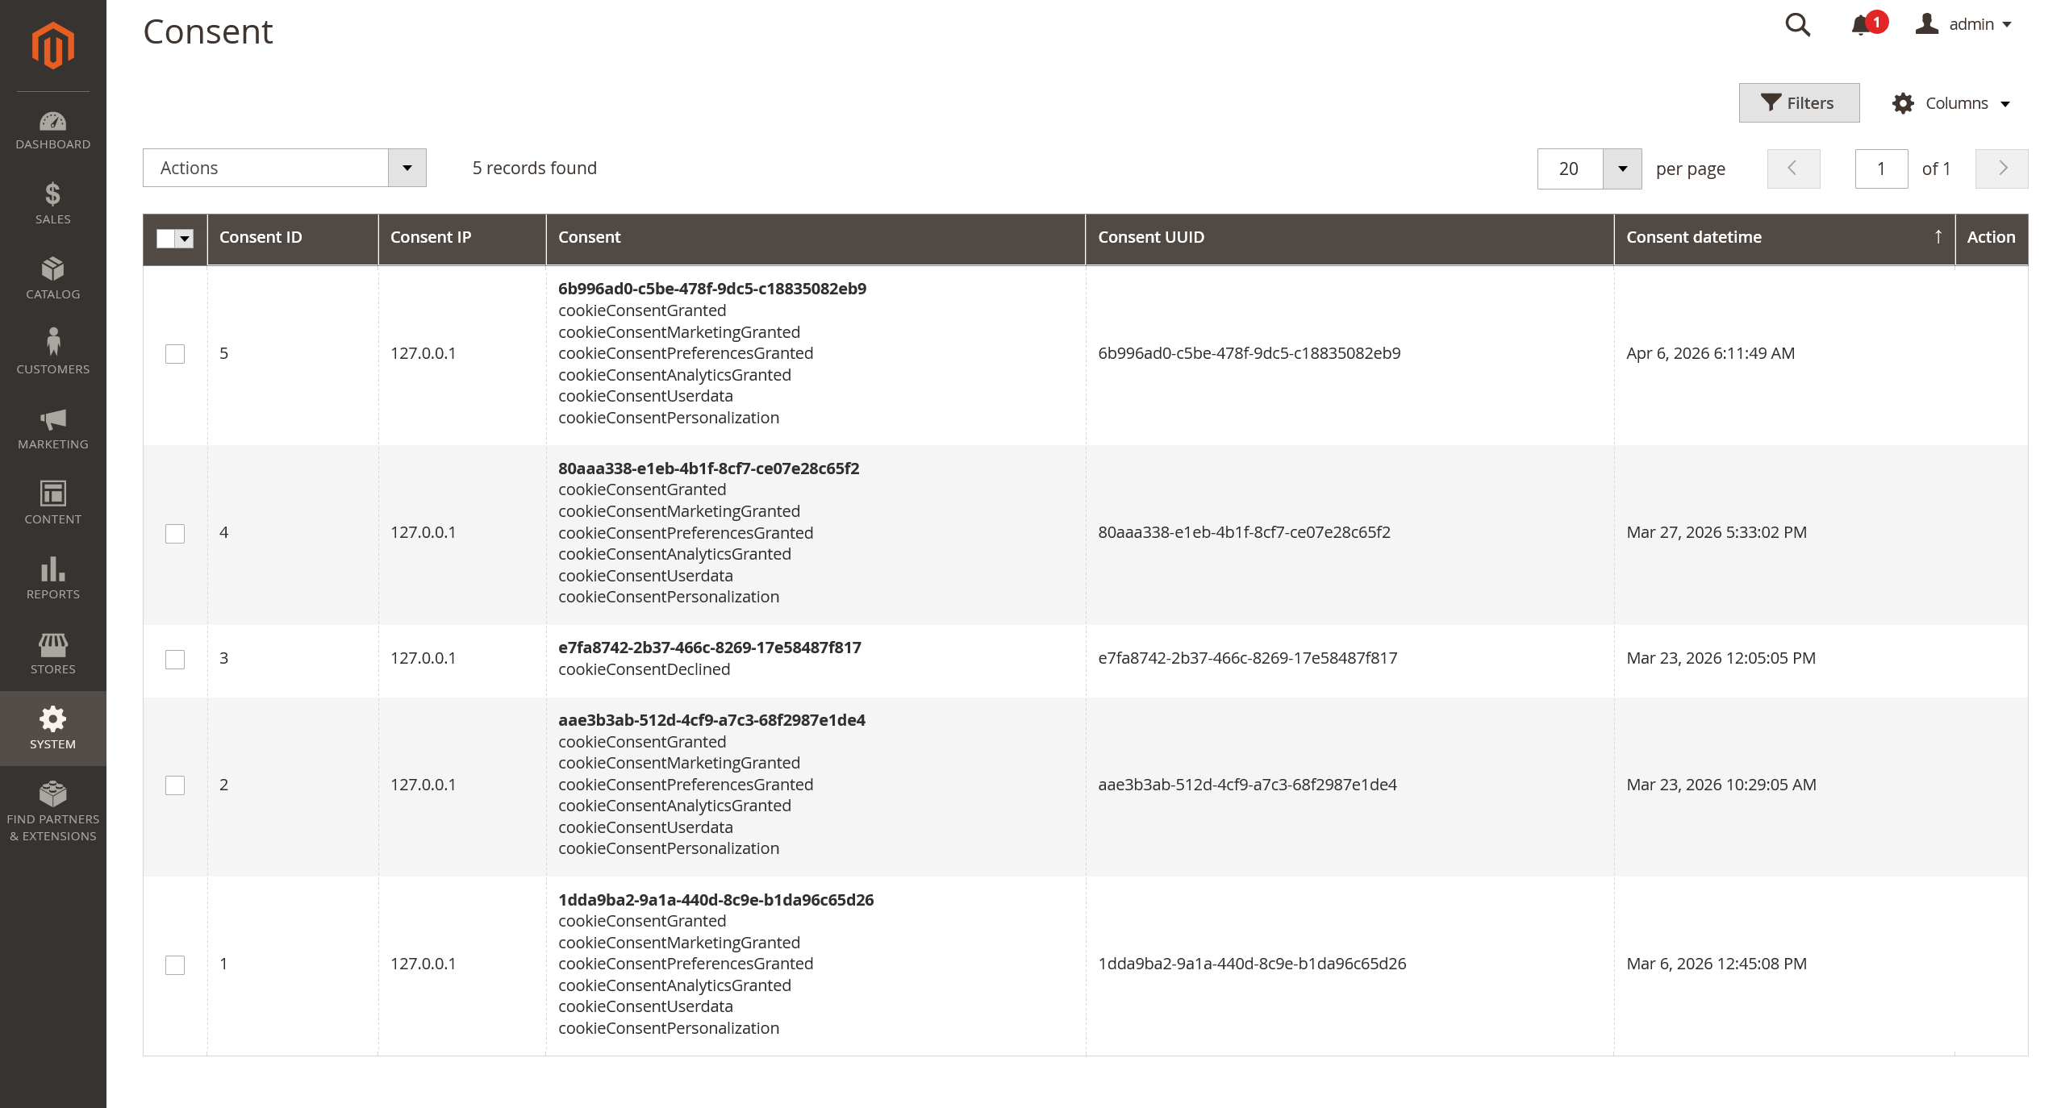
Task: Open the admin account dropdown
Action: pyautogui.click(x=1964, y=24)
